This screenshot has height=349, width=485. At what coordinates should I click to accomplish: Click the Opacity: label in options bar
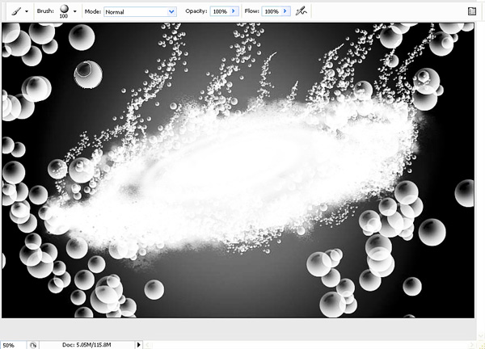[196, 11]
